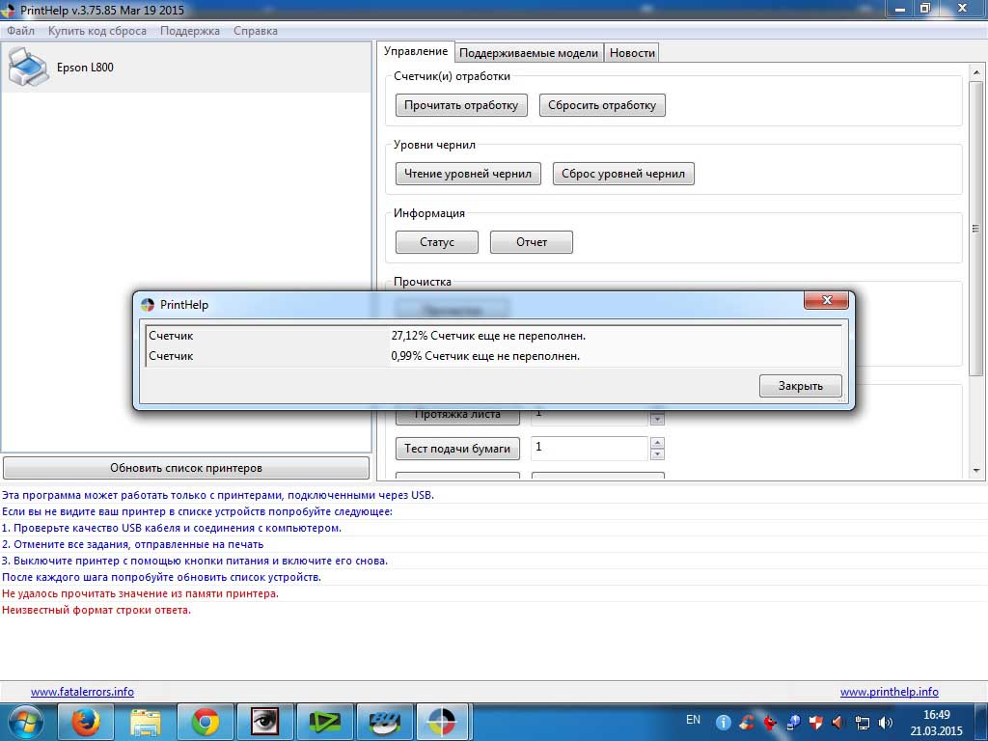Decrease the paper feed test count spinner
The image size is (988, 741).
pyautogui.click(x=657, y=454)
